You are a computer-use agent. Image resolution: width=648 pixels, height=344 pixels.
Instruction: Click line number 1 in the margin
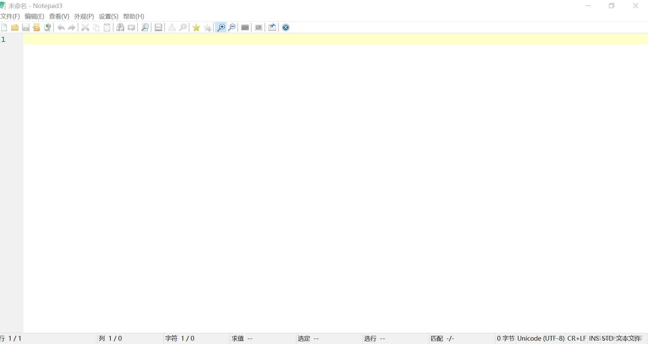tap(3, 39)
